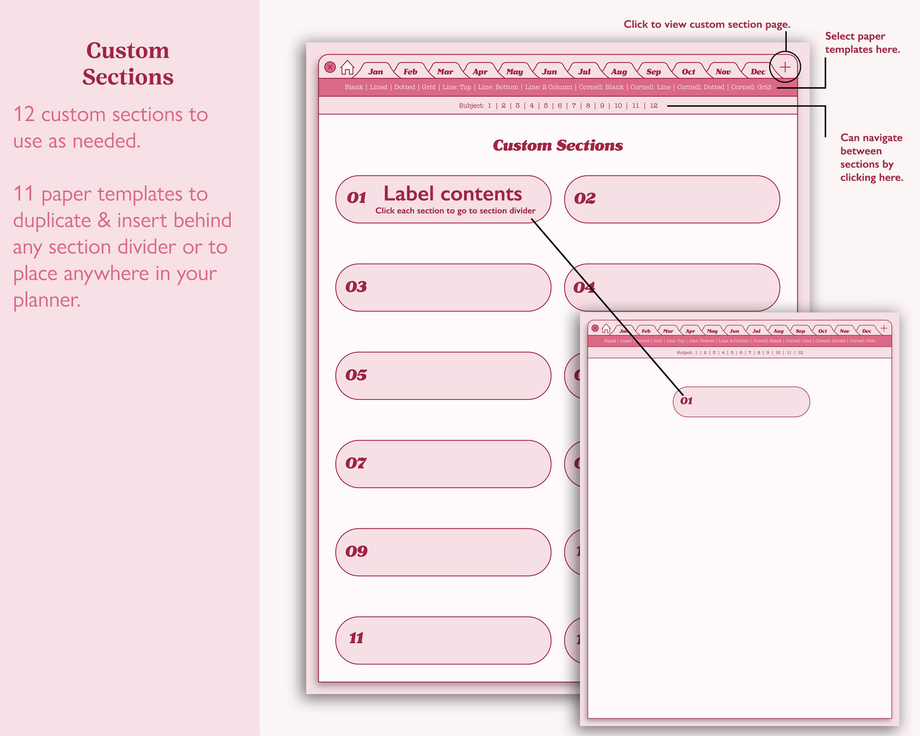Open custom section 11
Image resolution: width=920 pixels, height=736 pixels.
(x=443, y=640)
